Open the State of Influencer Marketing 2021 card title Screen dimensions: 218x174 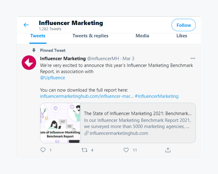tap(138, 114)
